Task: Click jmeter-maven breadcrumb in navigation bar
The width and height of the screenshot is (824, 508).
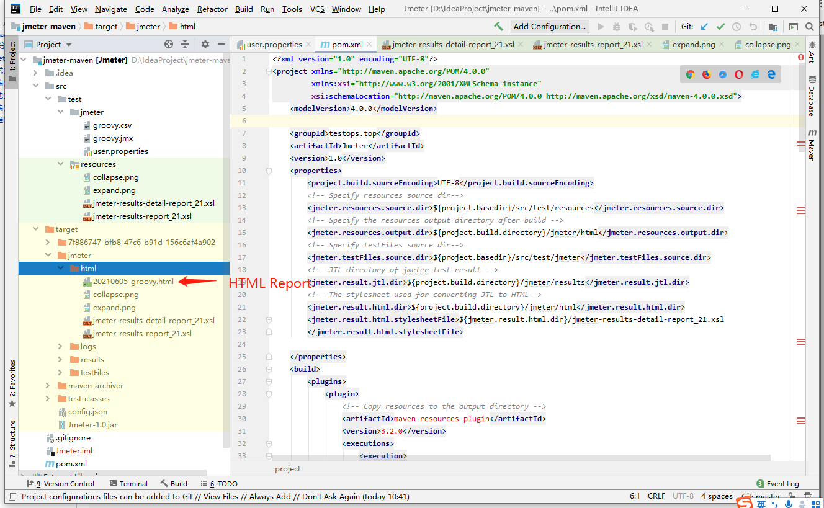Action: pyautogui.click(x=43, y=27)
